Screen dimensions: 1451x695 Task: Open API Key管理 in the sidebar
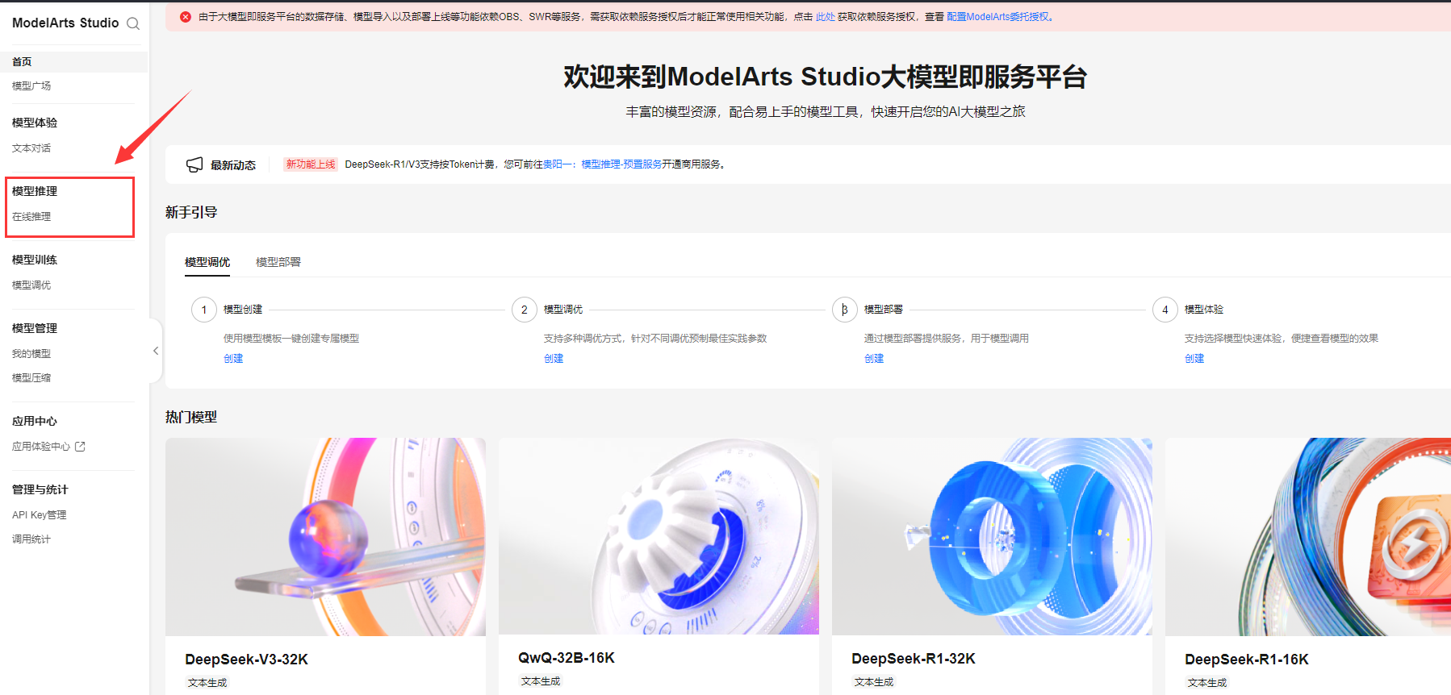[40, 515]
